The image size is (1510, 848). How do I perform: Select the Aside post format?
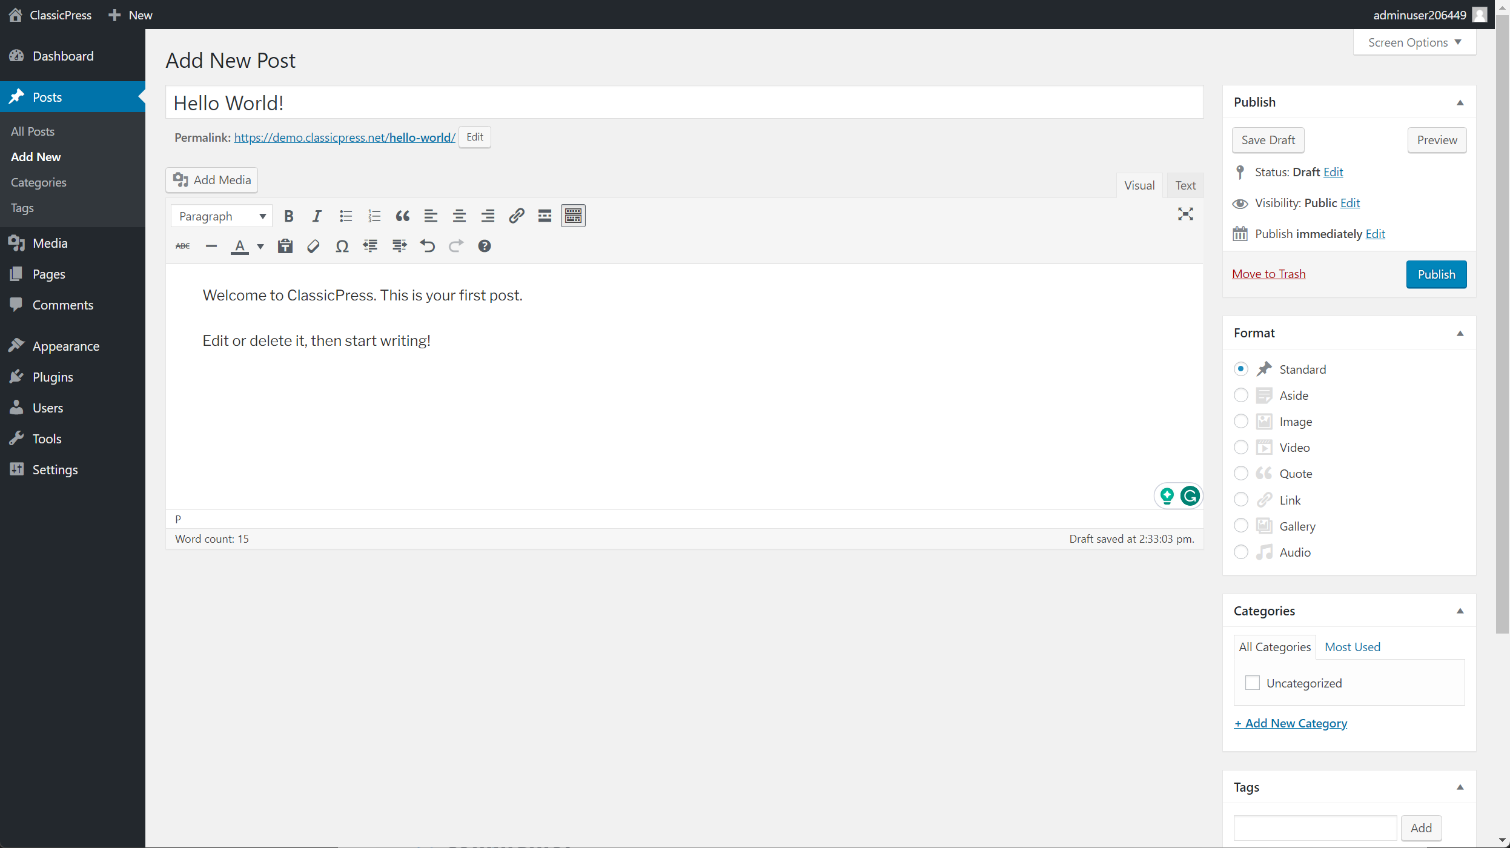point(1241,396)
